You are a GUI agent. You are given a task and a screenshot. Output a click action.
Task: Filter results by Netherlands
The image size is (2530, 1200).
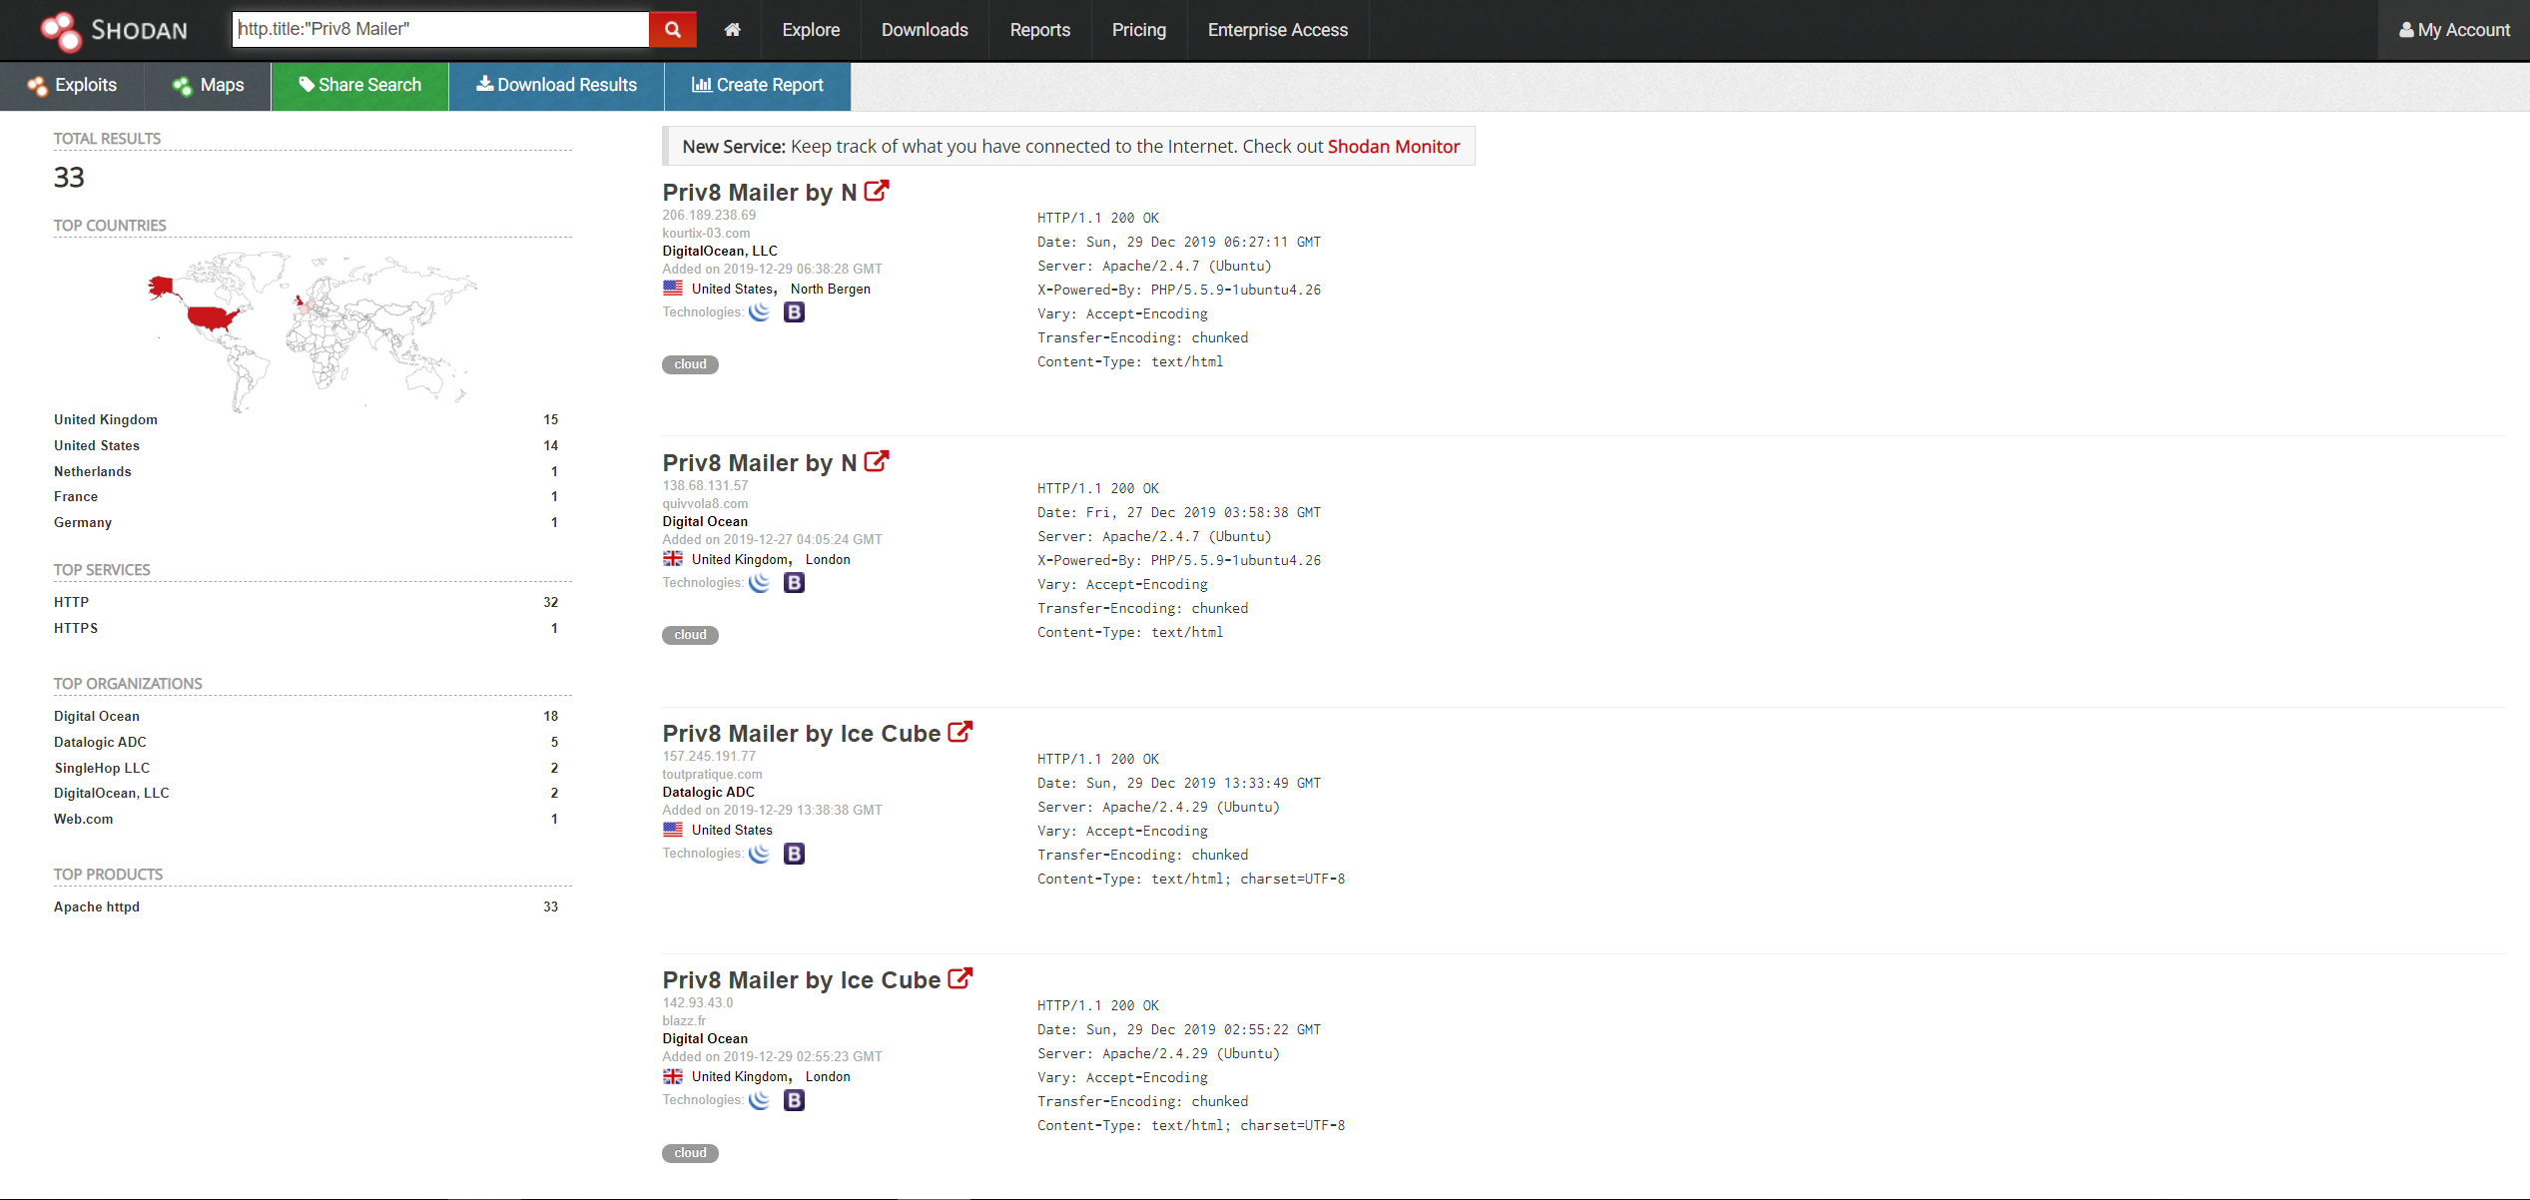click(93, 471)
